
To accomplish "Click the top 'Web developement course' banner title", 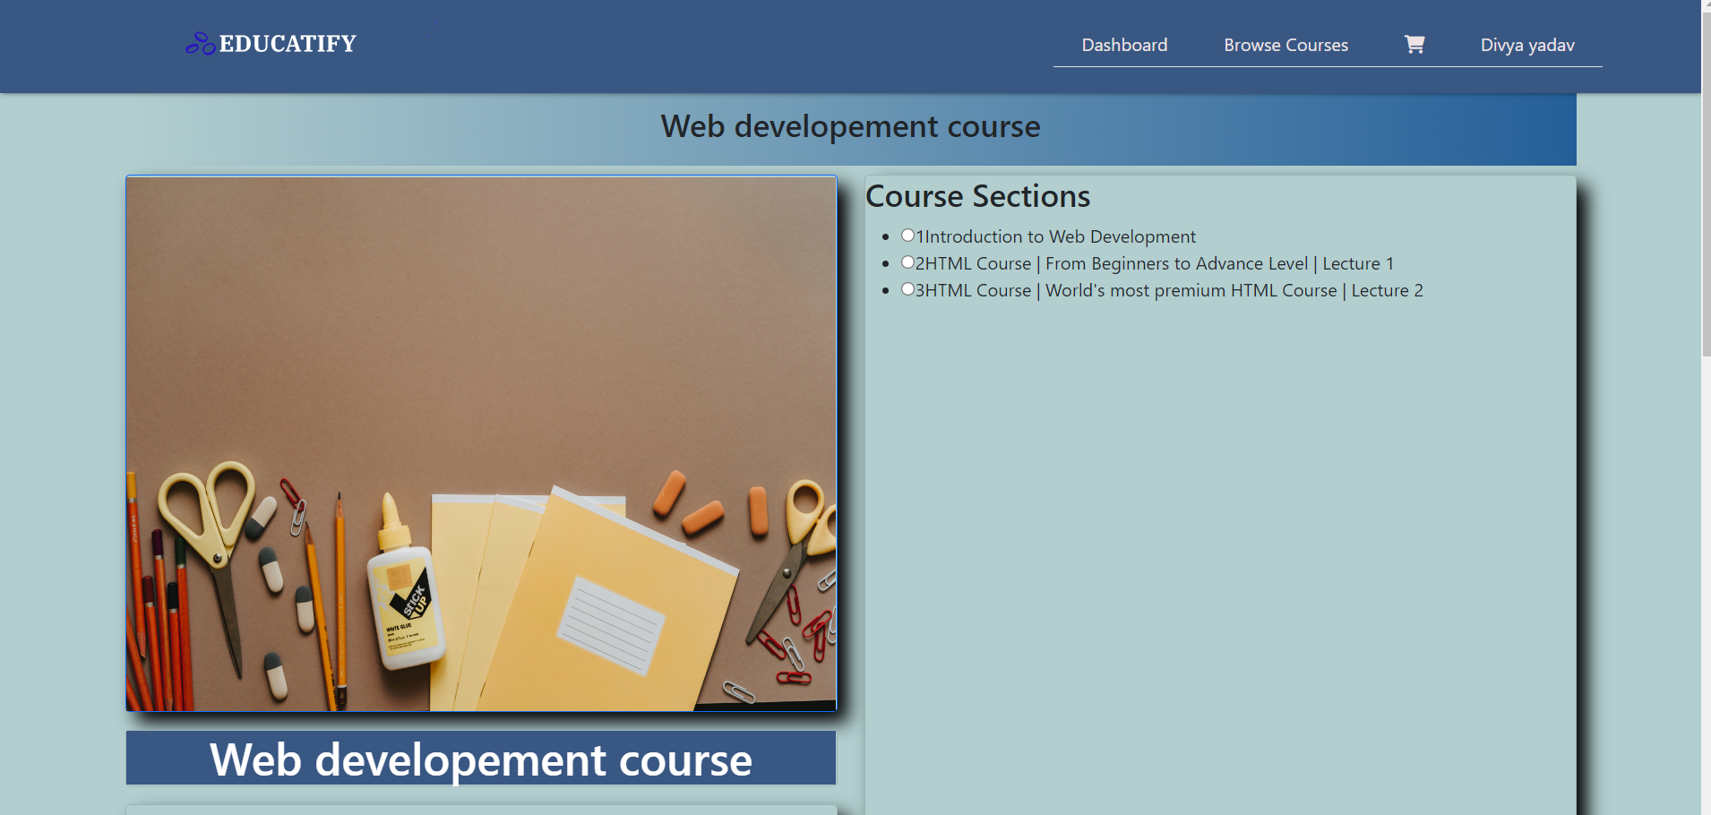I will pos(850,126).
